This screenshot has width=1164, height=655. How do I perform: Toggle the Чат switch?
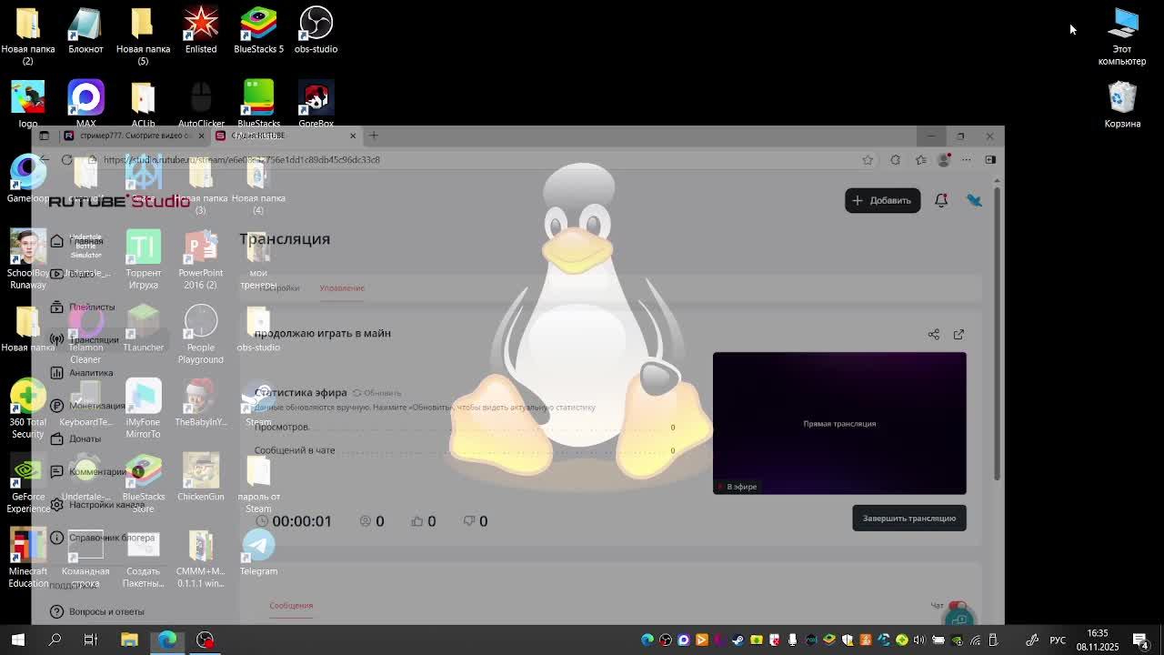coord(957,606)
